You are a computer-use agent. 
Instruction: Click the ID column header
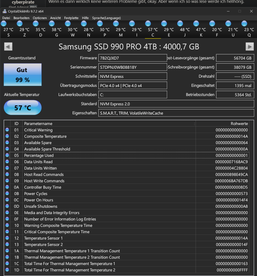coord(16,123)
